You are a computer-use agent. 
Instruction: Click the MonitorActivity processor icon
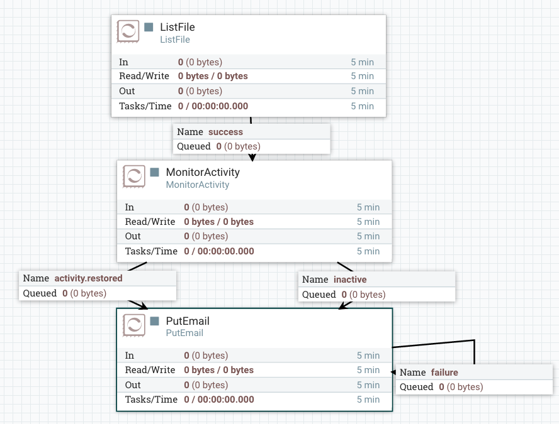[133, 177]
